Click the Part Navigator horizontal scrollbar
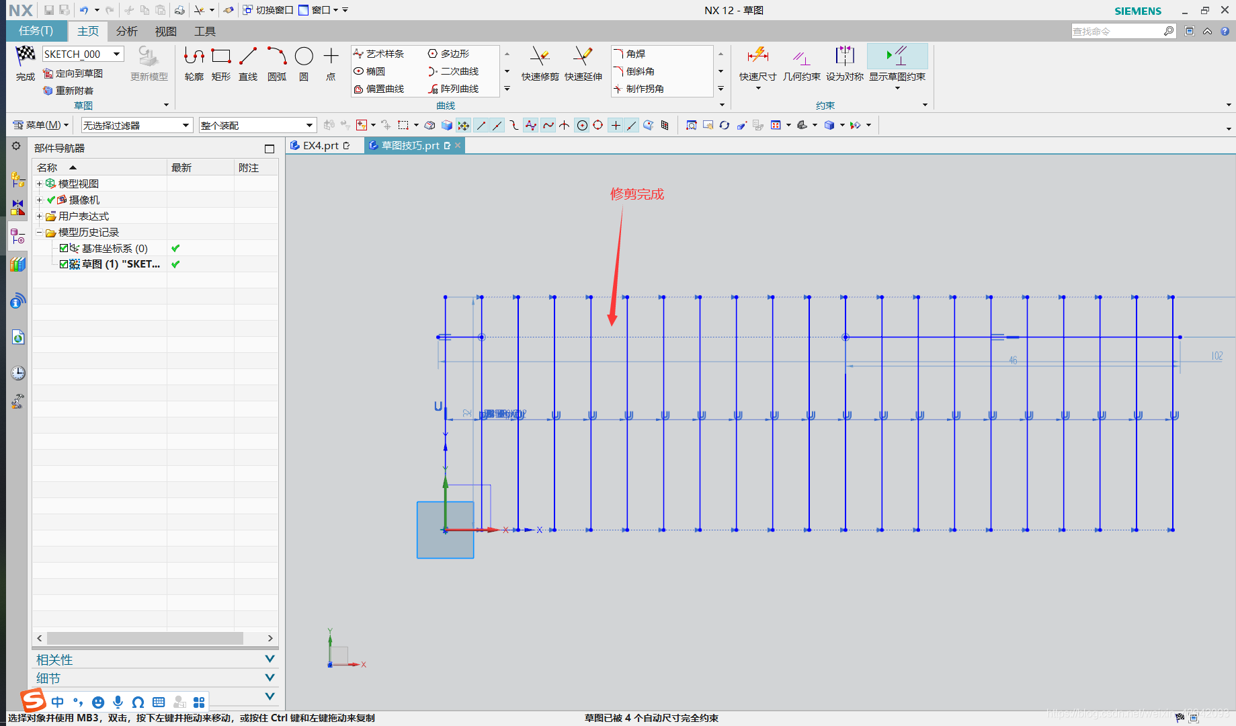This screenshot has width=1236, height=726. 145,638
